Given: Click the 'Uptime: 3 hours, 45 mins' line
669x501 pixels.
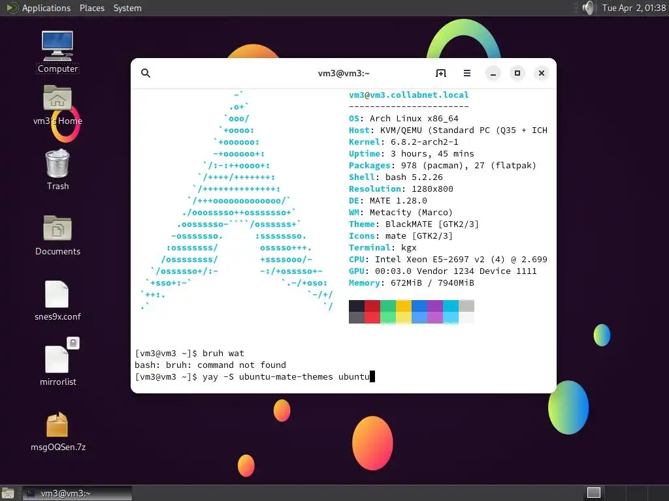Looking at the screenshot, I should 412,154.
